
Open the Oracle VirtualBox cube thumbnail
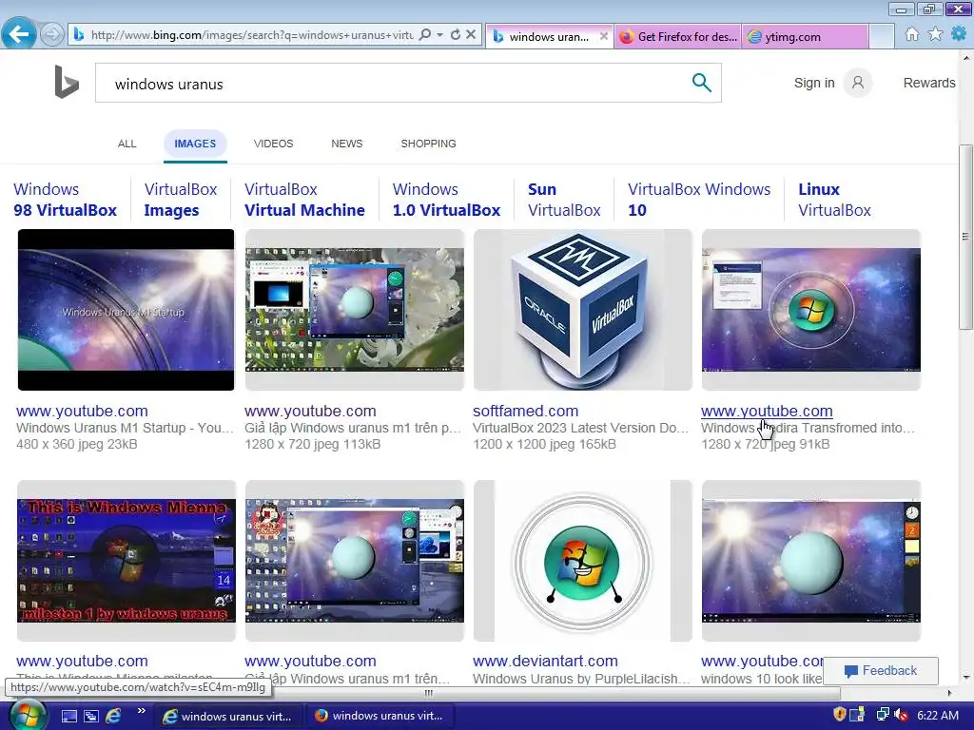pyautogui.click(x=583, y=310)
